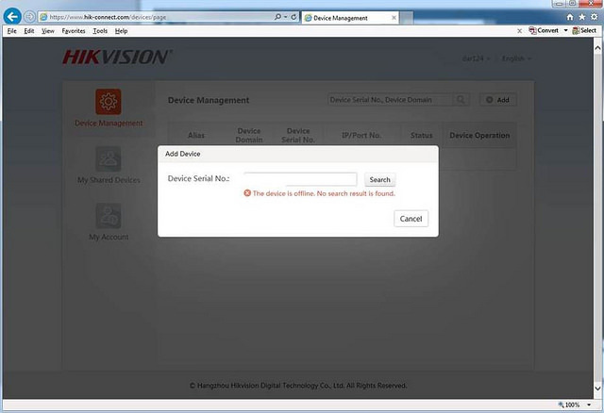Open the View menu
This screenshot has height=413, width=604.
click(48, 31)
